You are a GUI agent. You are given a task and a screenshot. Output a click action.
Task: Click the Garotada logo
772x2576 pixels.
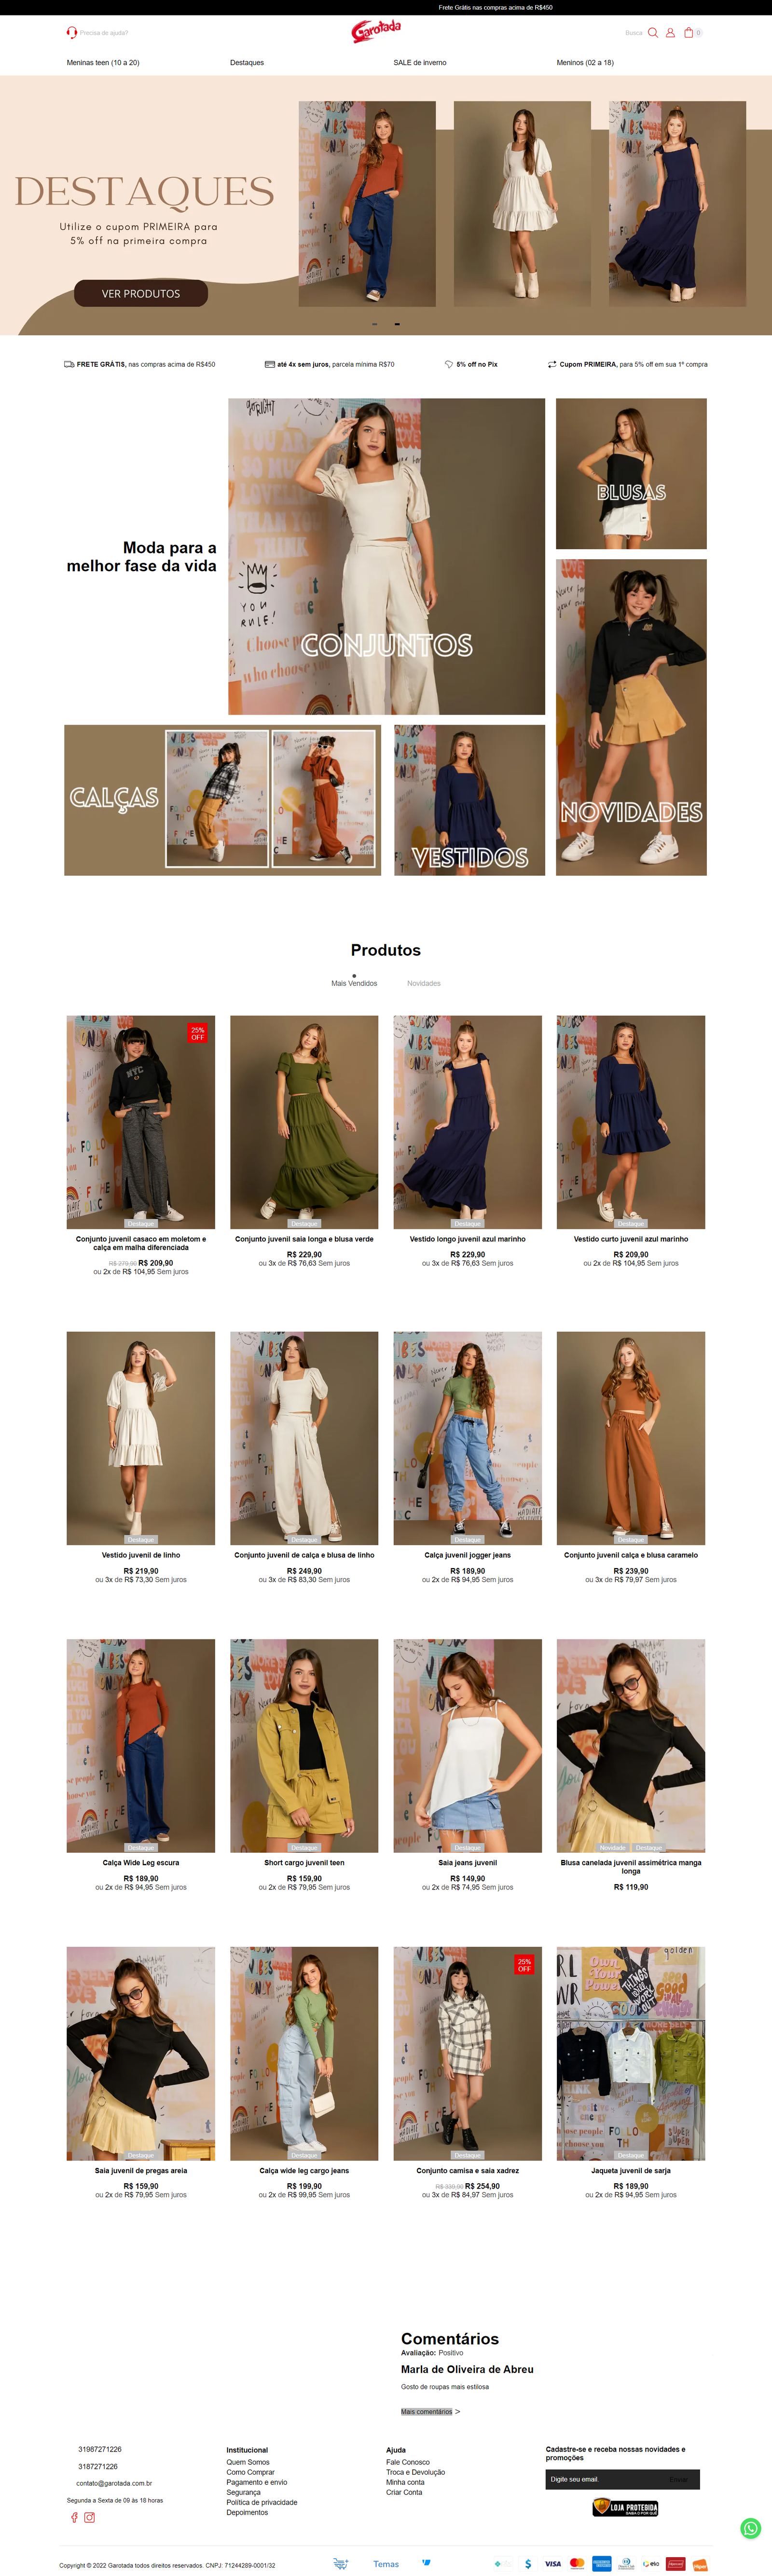376,31
